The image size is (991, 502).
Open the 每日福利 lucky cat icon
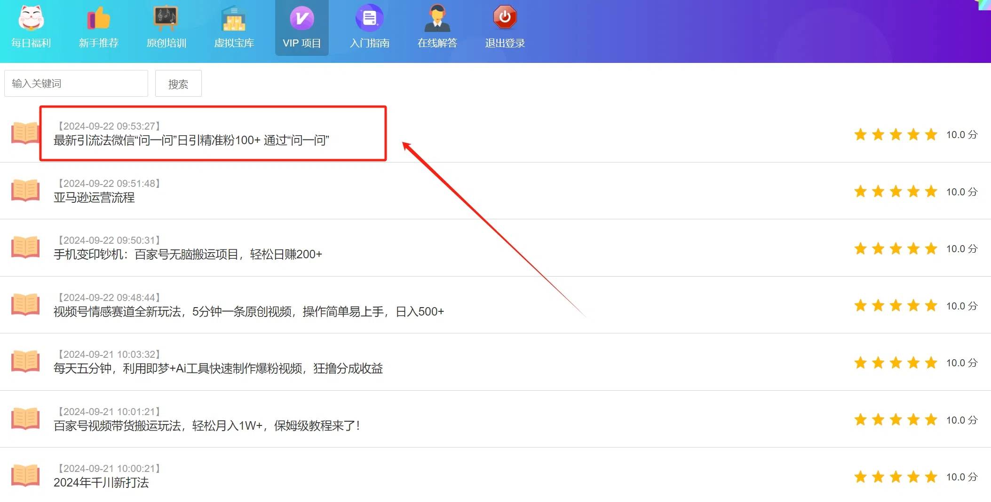tap(31, 18)
